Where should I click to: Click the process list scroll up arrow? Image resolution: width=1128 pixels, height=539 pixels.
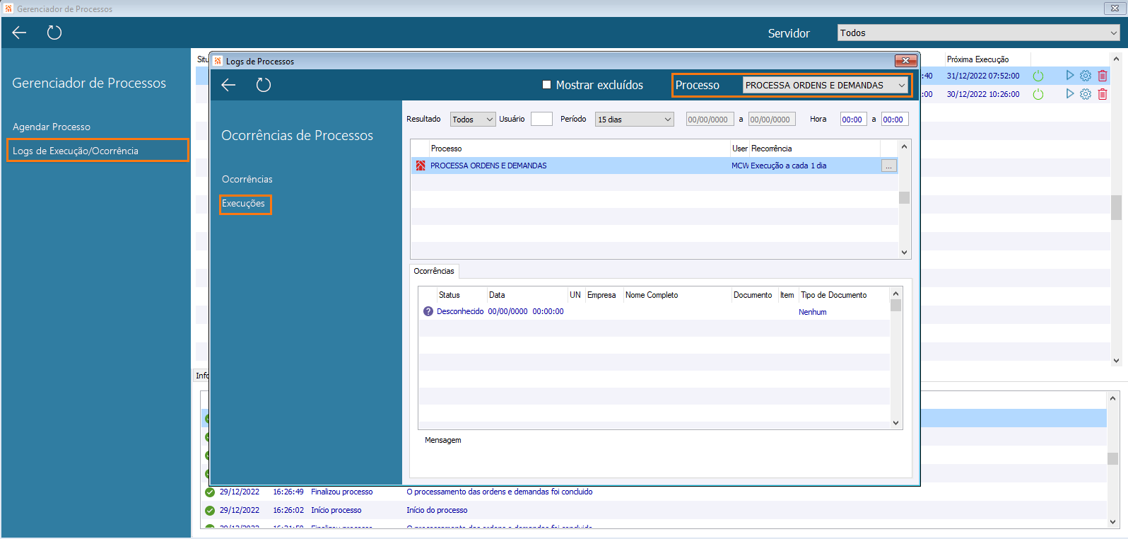904,147
